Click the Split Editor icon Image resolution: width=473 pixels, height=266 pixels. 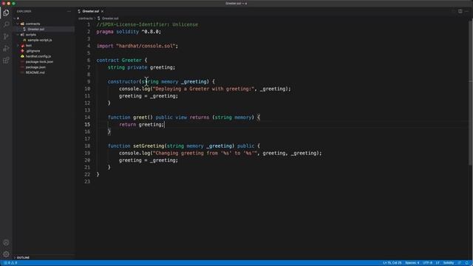(460, 12)
